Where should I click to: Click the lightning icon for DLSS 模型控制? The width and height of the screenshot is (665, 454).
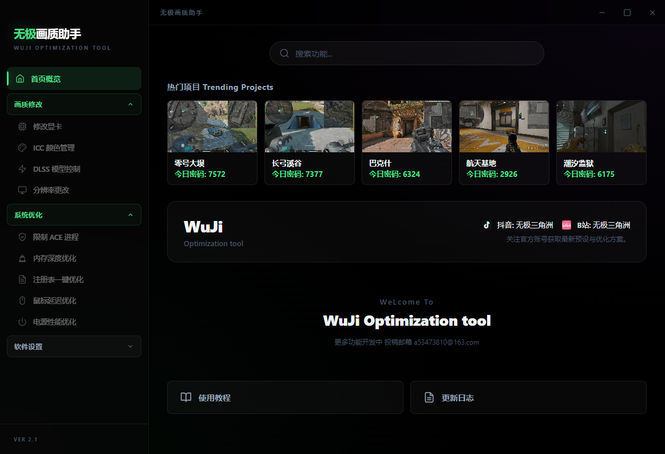[x=22, y=169]
